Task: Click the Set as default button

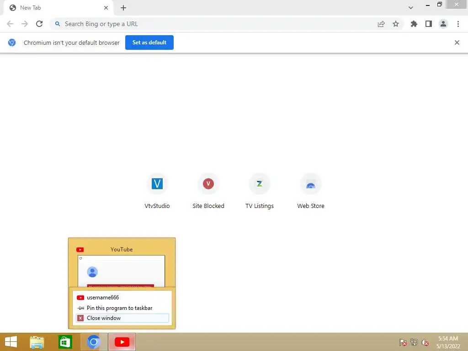Action: 149,43
